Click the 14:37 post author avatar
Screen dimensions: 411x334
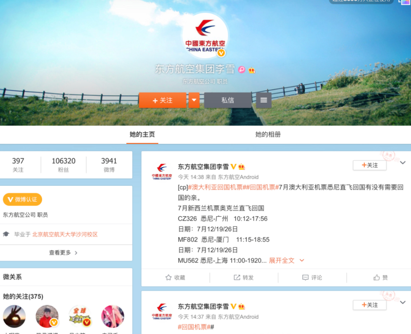[x=162, y=312]
